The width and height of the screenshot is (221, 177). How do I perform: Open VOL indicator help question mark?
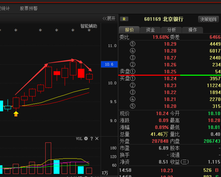pos(92,139)
